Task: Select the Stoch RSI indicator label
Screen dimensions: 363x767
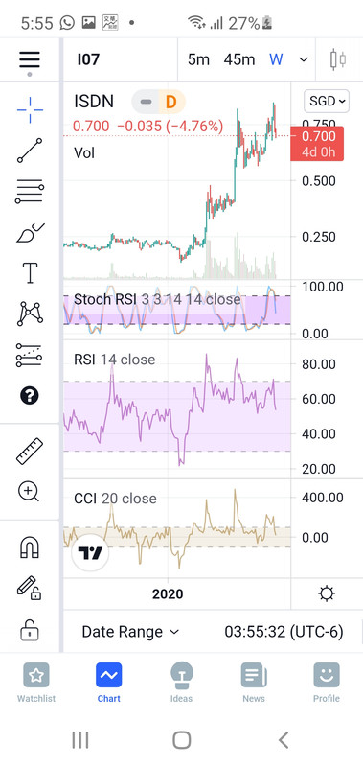Action: [x=157, y=299]
